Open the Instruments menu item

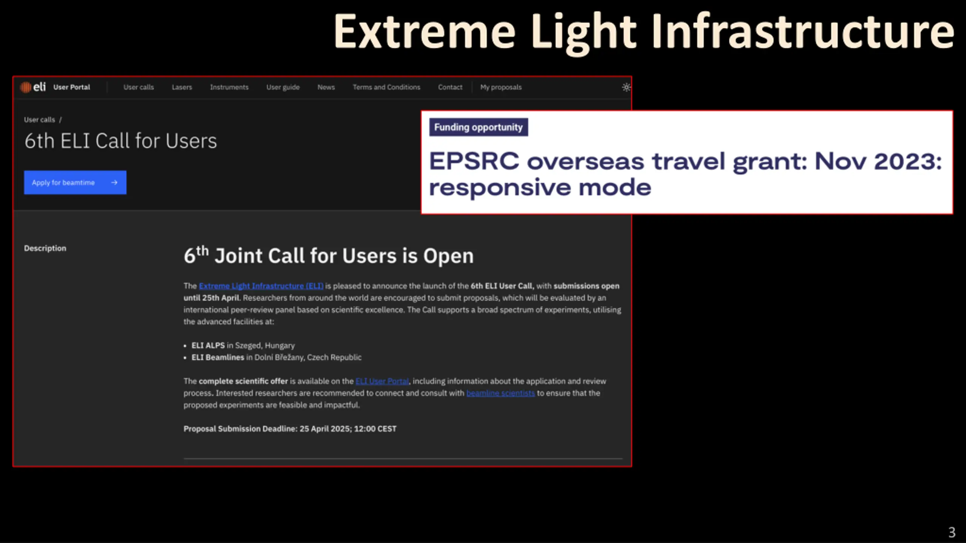(229, 87)
